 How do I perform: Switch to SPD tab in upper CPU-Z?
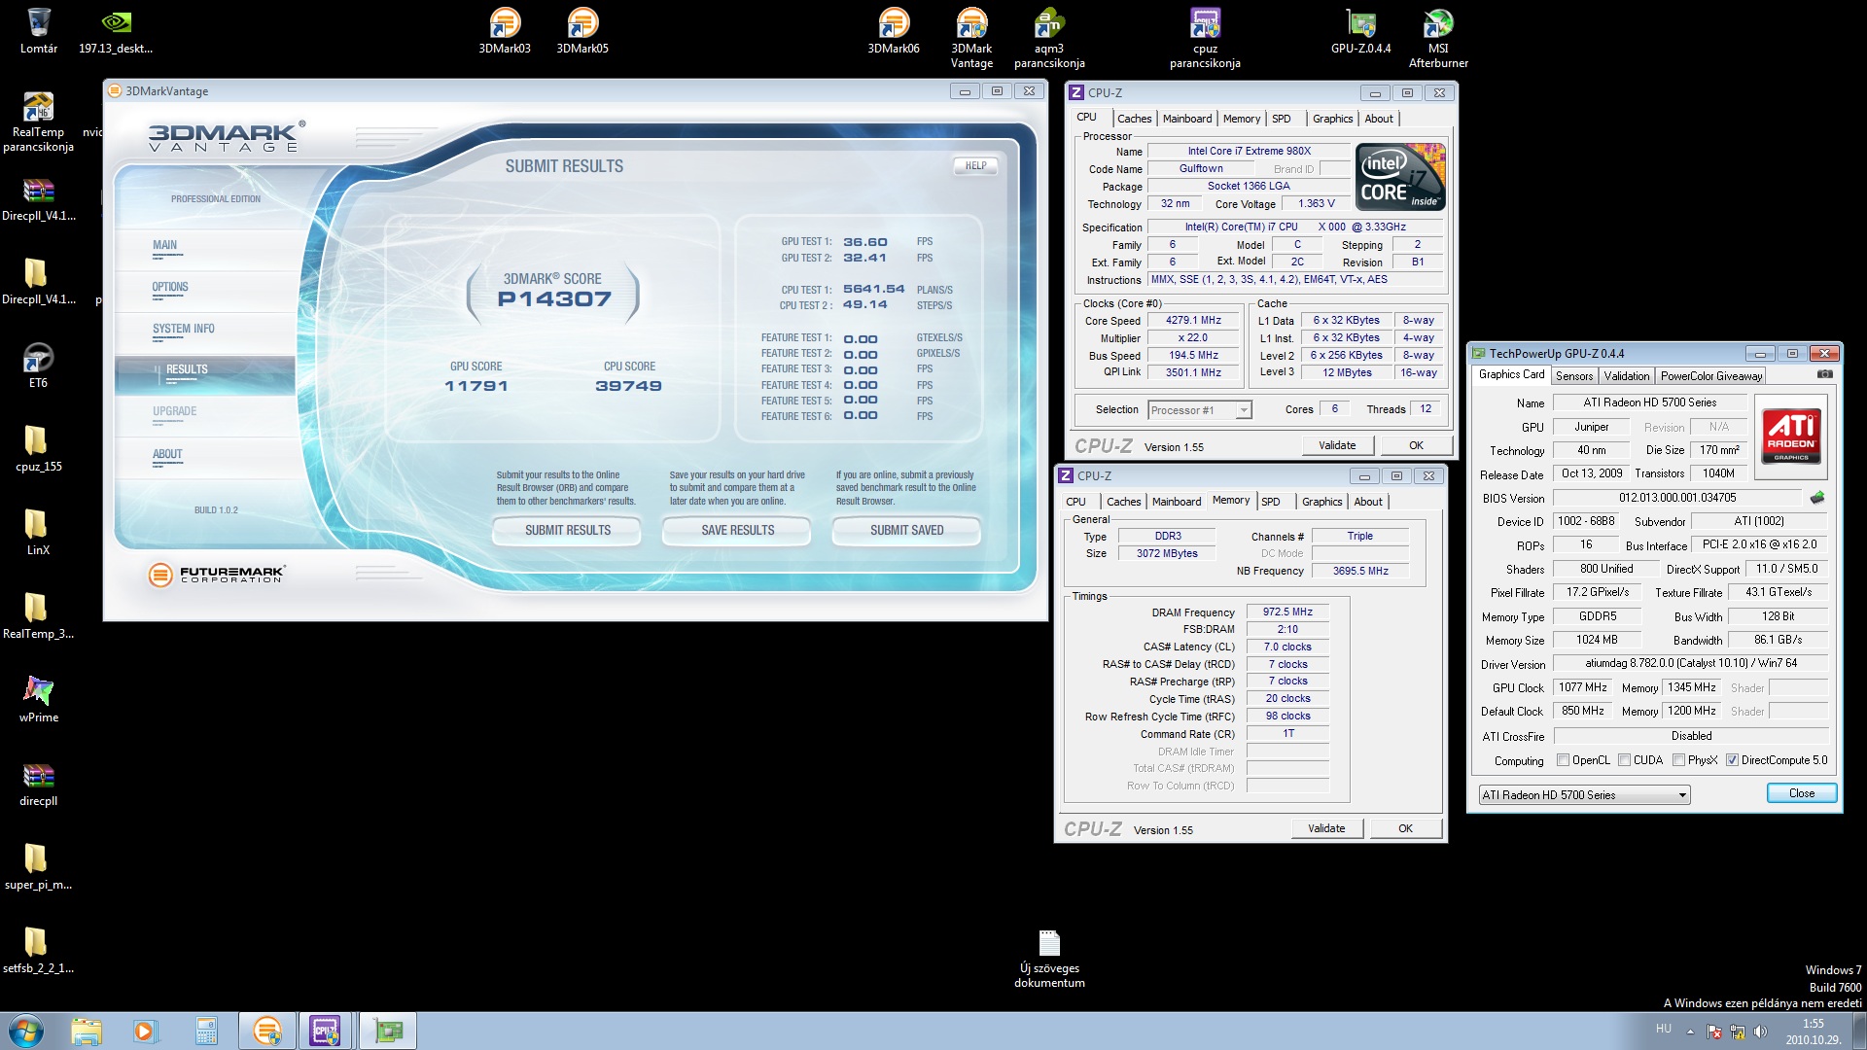(x=1282, y=119)
